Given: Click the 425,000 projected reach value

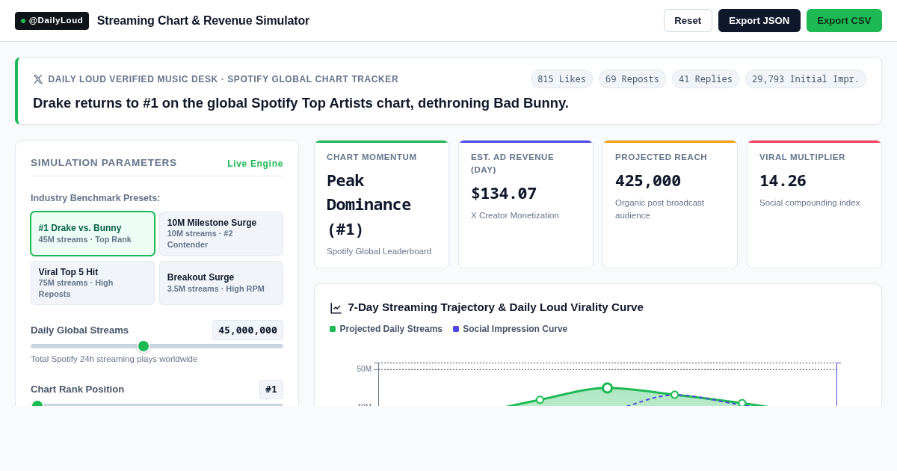Looking at the screenshot, I should (648, 181).
